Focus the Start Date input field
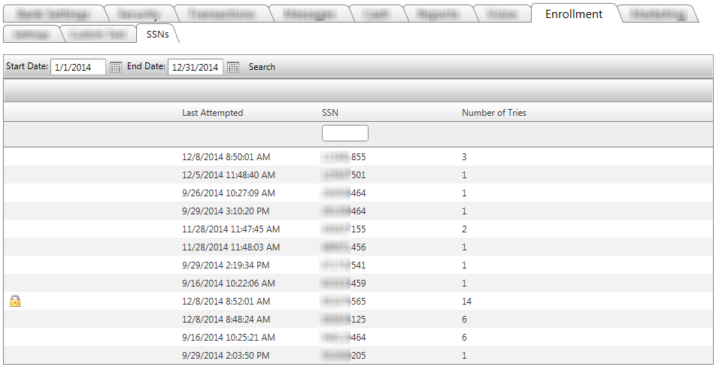Image resolution: width=716 pixels, height=367 pixels. pyautogui.click(x=77, y=67)
